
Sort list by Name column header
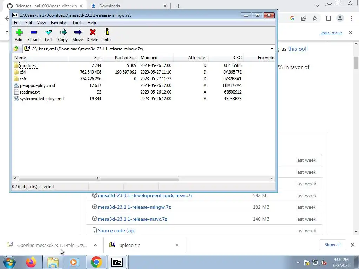pos(40,58)
